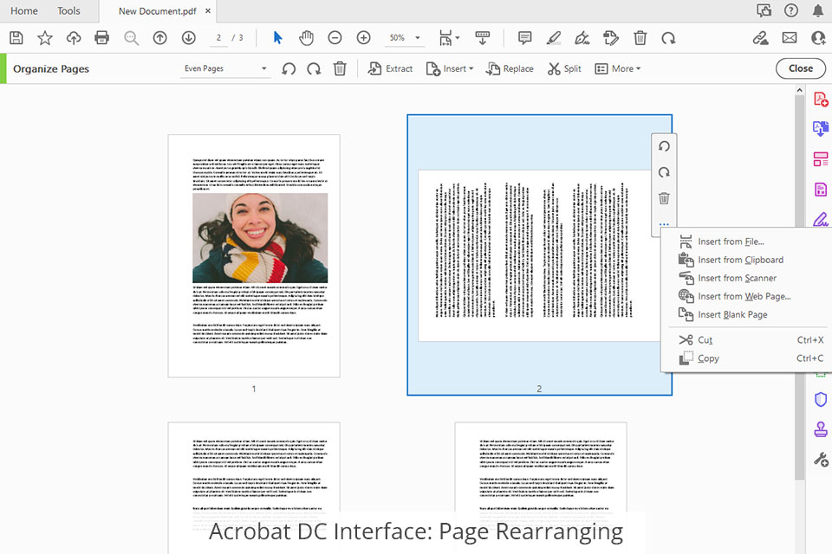Viewport: 832px width, 554px height.
Task: Edit the current page number field
Action: point(218,37)
